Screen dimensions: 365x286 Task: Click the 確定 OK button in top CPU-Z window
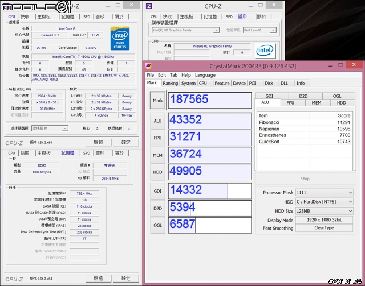coord(126,142)
